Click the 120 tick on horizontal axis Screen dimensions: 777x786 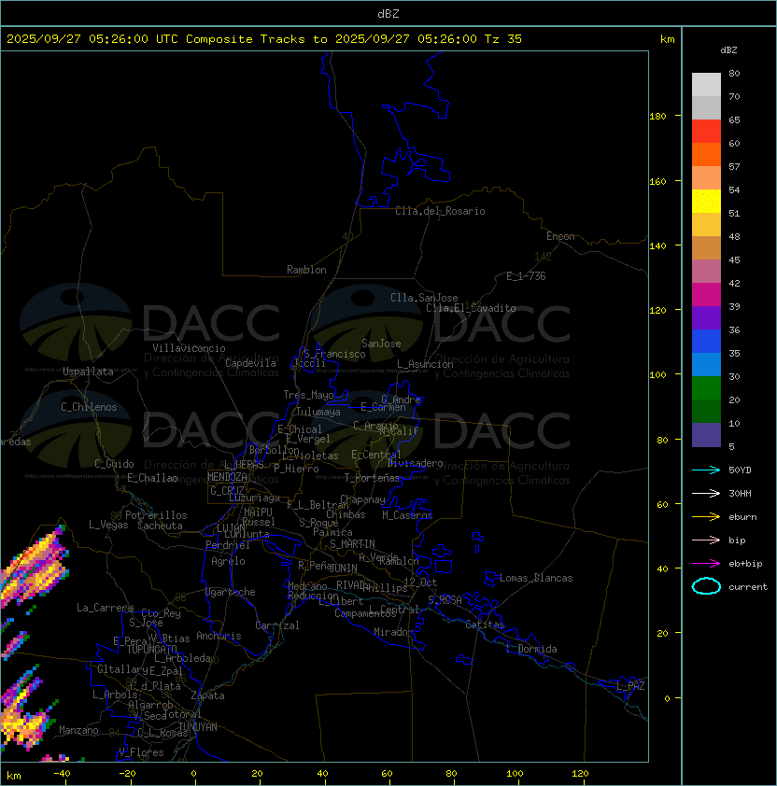[579, 774]
